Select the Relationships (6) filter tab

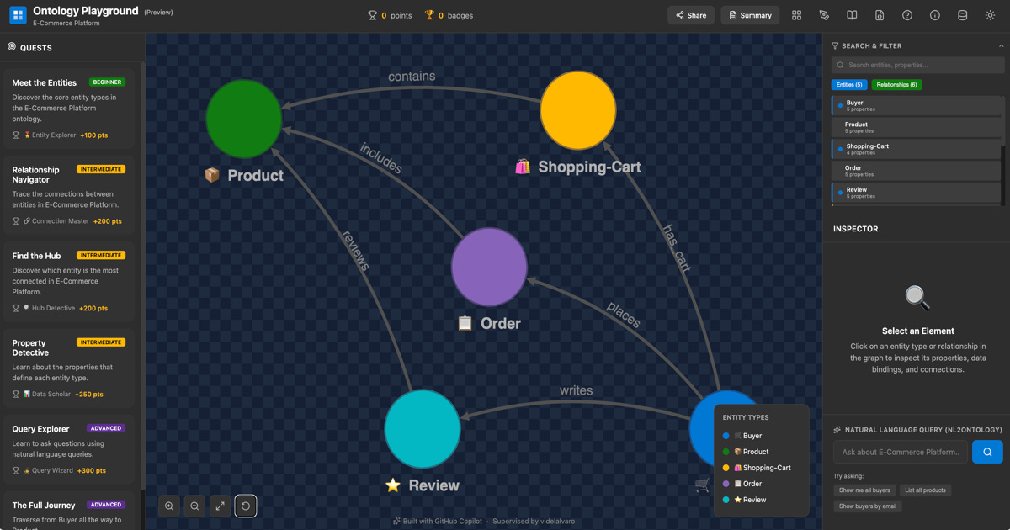point(896,85)
